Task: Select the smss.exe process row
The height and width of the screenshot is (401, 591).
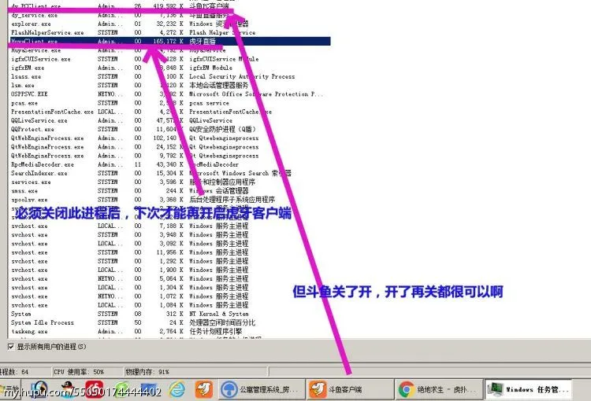Action: pos(169,191)
